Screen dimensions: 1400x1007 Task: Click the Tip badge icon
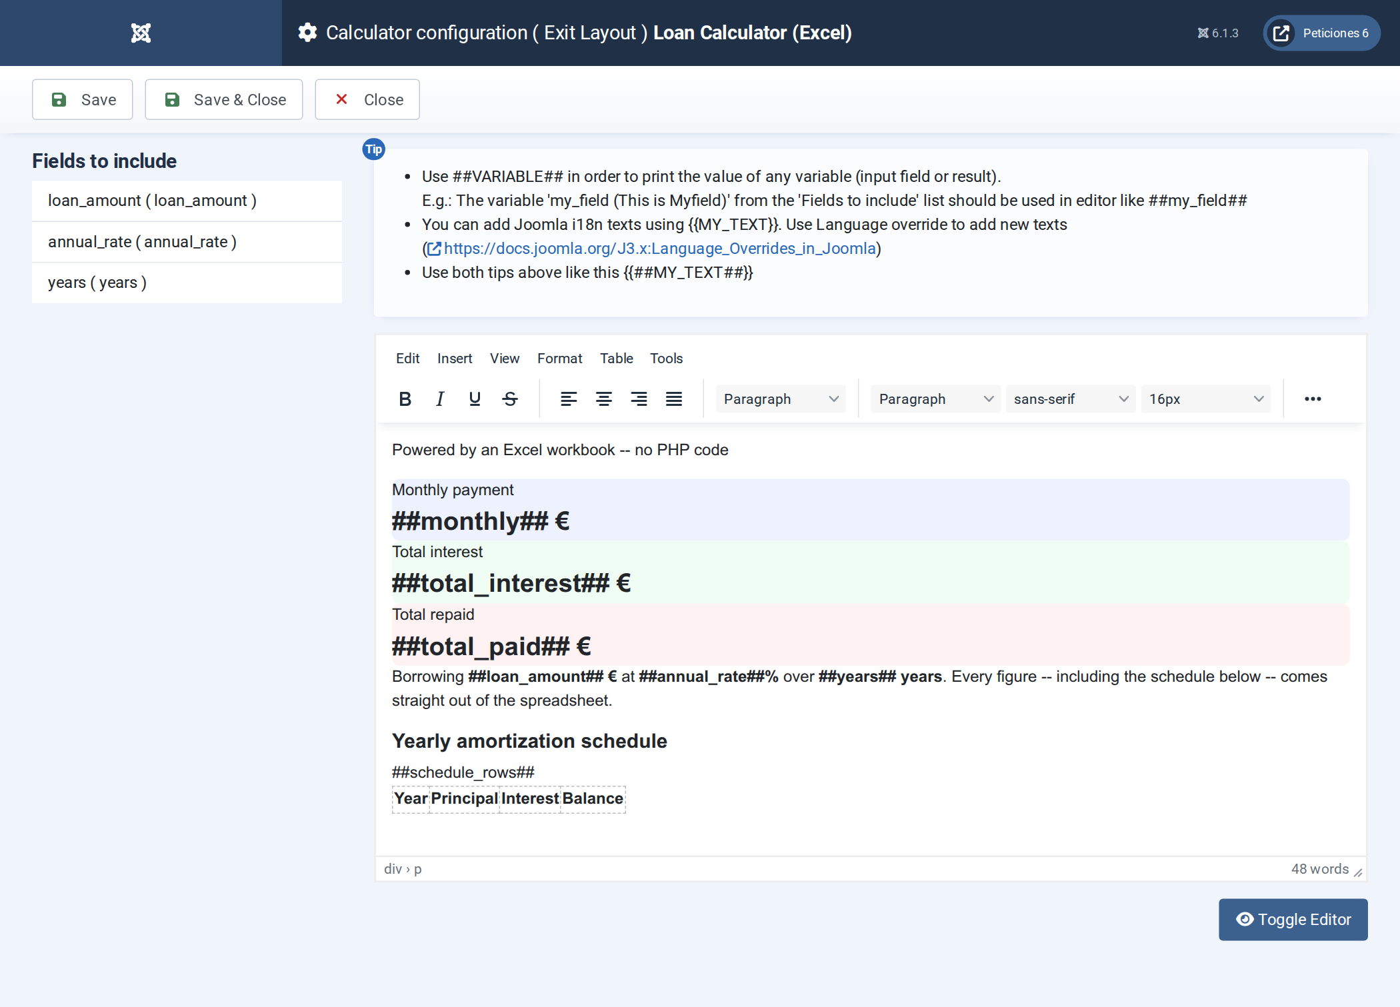pyautogui.click(x=373, y=149)
